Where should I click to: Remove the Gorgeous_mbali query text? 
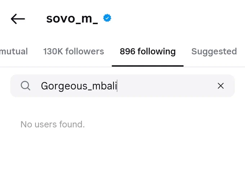220,86
